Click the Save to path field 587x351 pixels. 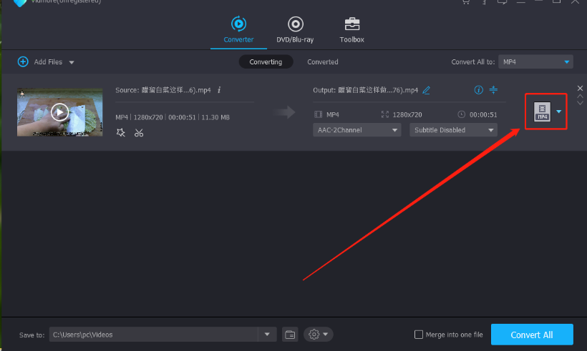click(153, 334)
